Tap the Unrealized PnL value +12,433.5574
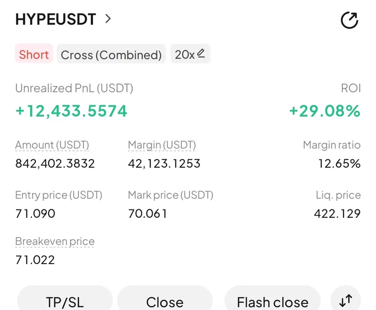 [71, 111]
